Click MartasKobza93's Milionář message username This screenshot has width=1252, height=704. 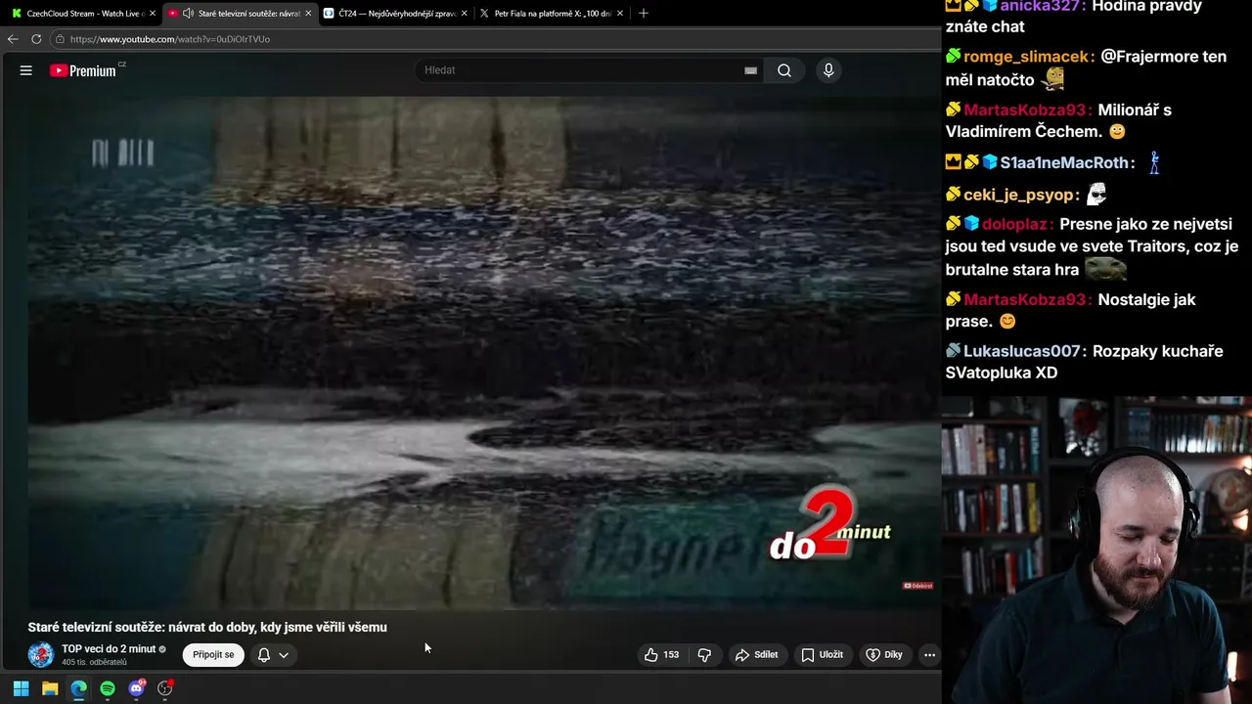click(1025, 110)
